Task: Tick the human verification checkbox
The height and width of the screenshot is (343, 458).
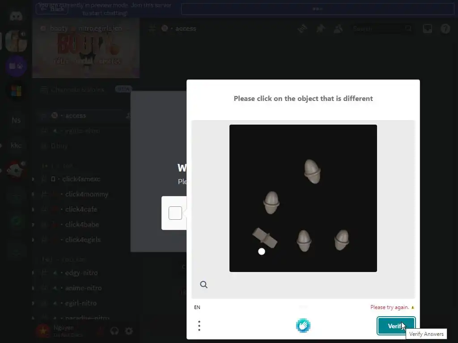Action: click(175, 213)
